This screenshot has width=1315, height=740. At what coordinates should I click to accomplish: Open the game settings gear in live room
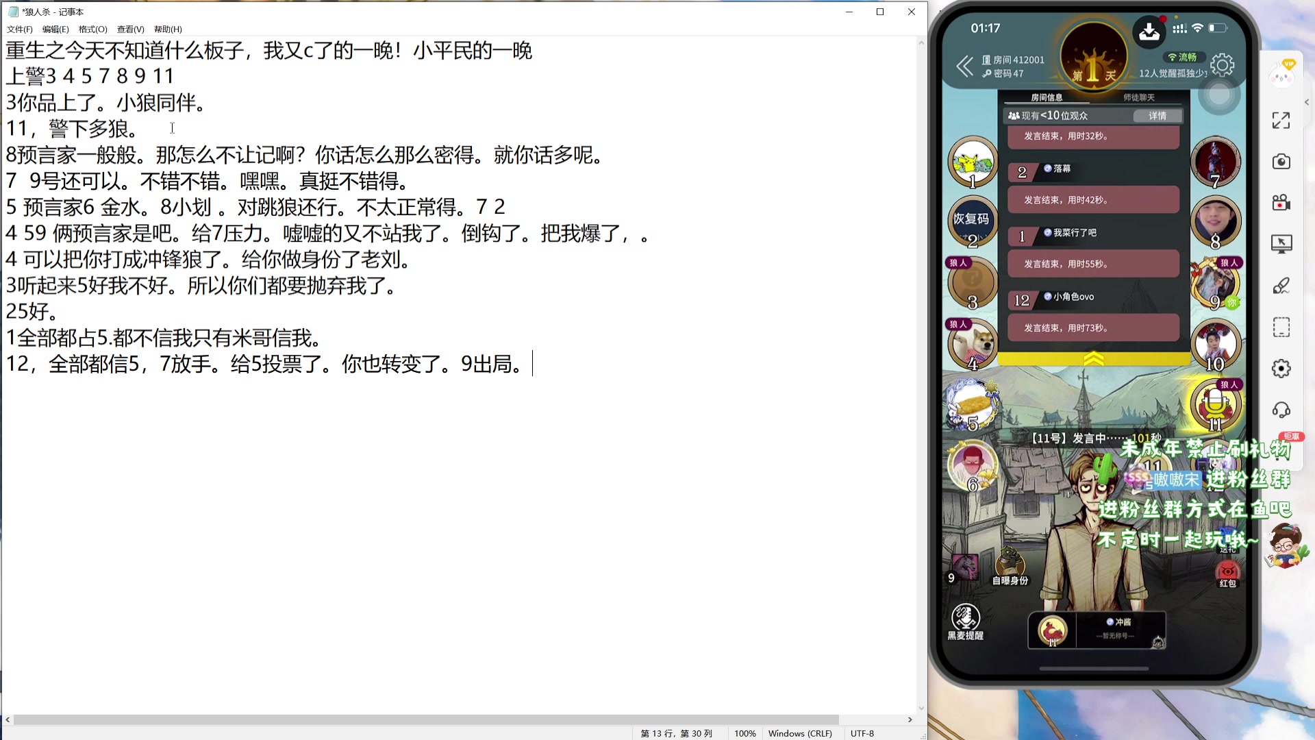click(1222, 64)
